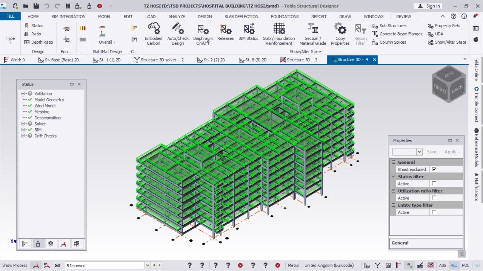Click the Undo arrow icon
This screenshot has height=271, width=483.
coord(47,6)
